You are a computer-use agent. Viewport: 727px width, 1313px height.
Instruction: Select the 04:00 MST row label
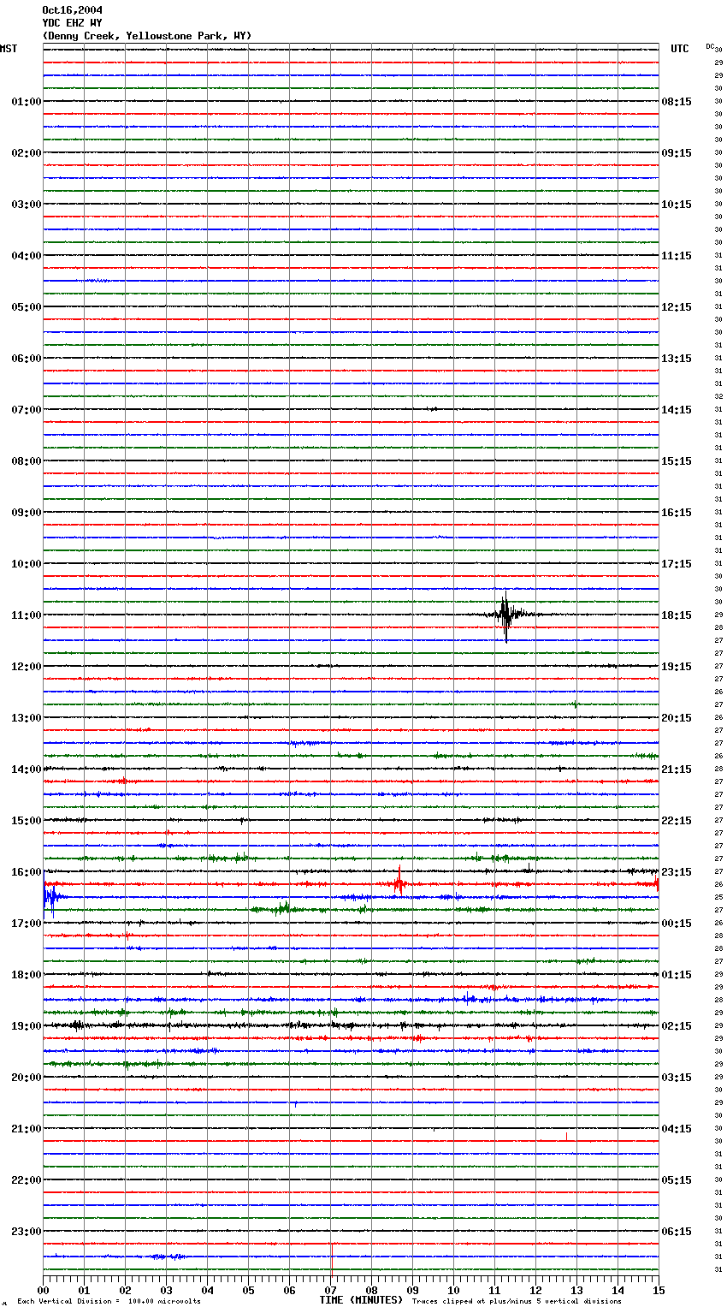[x=26, y=256]
